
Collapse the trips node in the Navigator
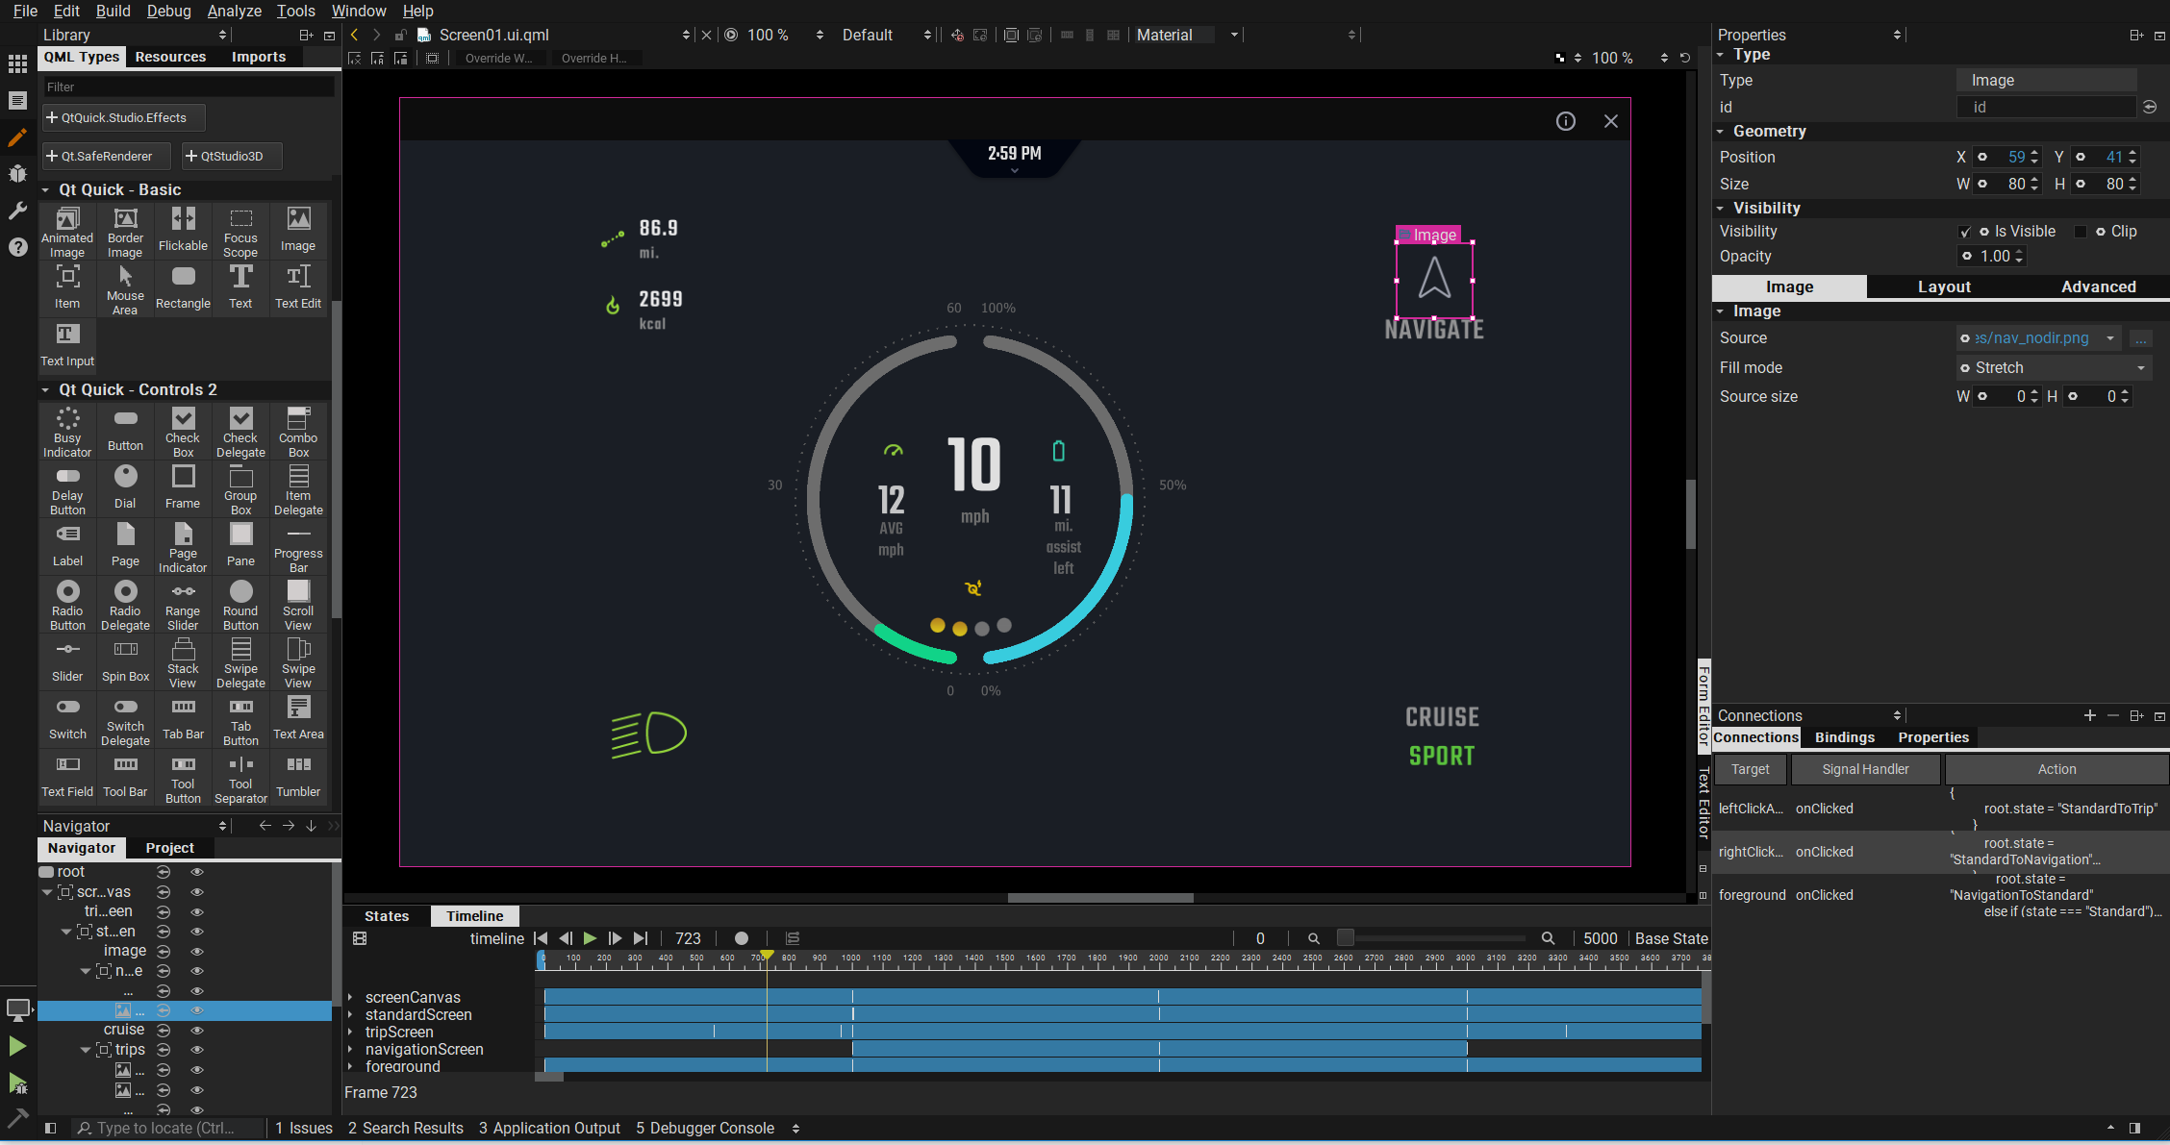85,1050
